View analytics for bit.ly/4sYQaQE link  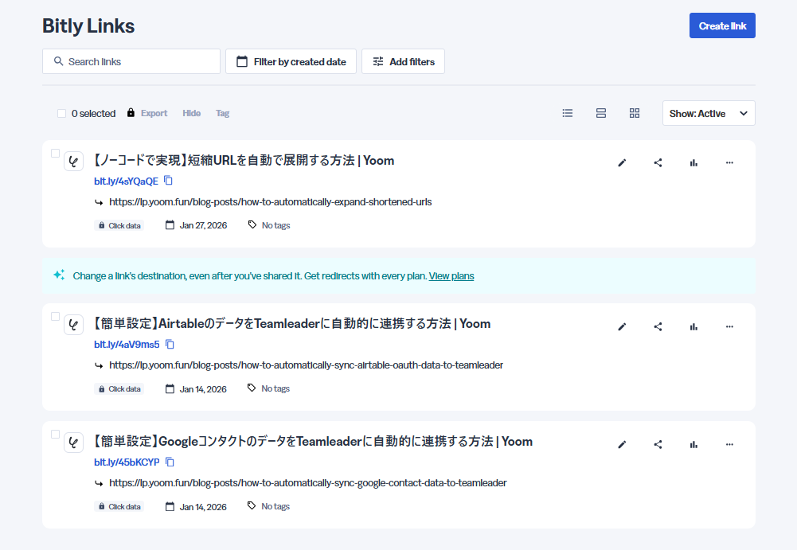(x=693, y=162)
